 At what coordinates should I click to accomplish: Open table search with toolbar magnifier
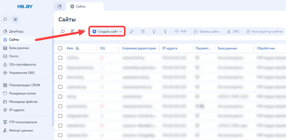coord(63,31)
